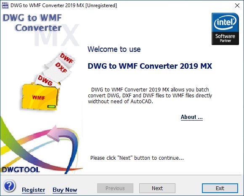The height and width of the screenshot is (196, 244).
Task: Open the Register link
Action: tap(34, 190)
